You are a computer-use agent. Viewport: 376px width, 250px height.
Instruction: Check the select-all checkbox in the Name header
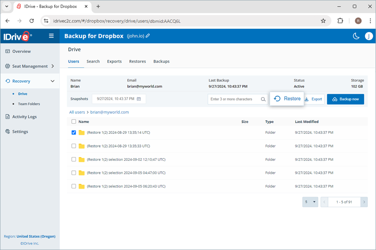(x=74, y=121)
